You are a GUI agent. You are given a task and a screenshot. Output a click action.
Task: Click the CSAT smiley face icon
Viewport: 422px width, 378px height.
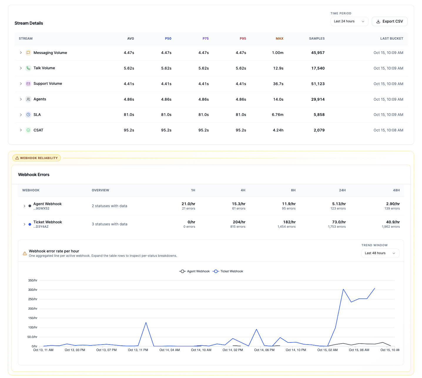tap(28, 130)
